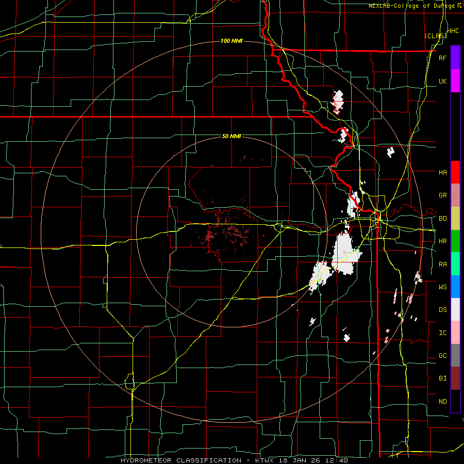Select the GC gray legend swatch
The image size is (464, 464).
[455, 355]
